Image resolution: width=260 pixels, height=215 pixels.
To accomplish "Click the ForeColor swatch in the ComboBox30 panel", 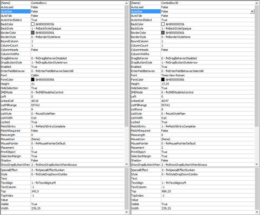I will 163,80.
